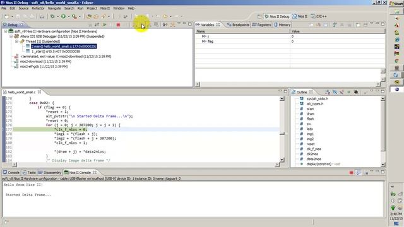
Task: Select variable flag in Variables view
Action: (x=210, y=41)
